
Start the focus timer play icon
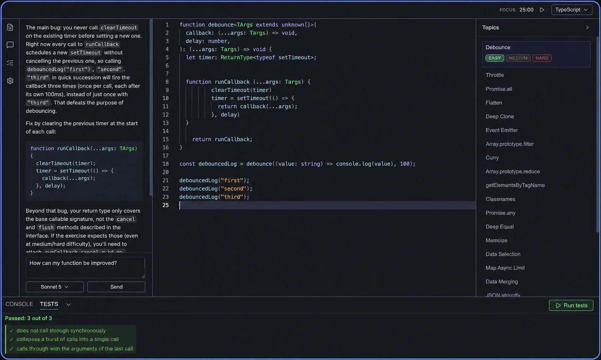click(x=542, y=9)
